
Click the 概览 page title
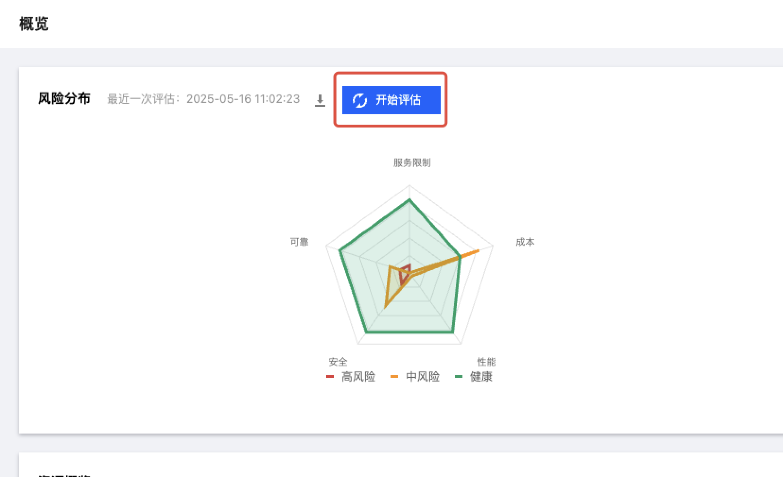pyautogui.click(x=34, y=24)
